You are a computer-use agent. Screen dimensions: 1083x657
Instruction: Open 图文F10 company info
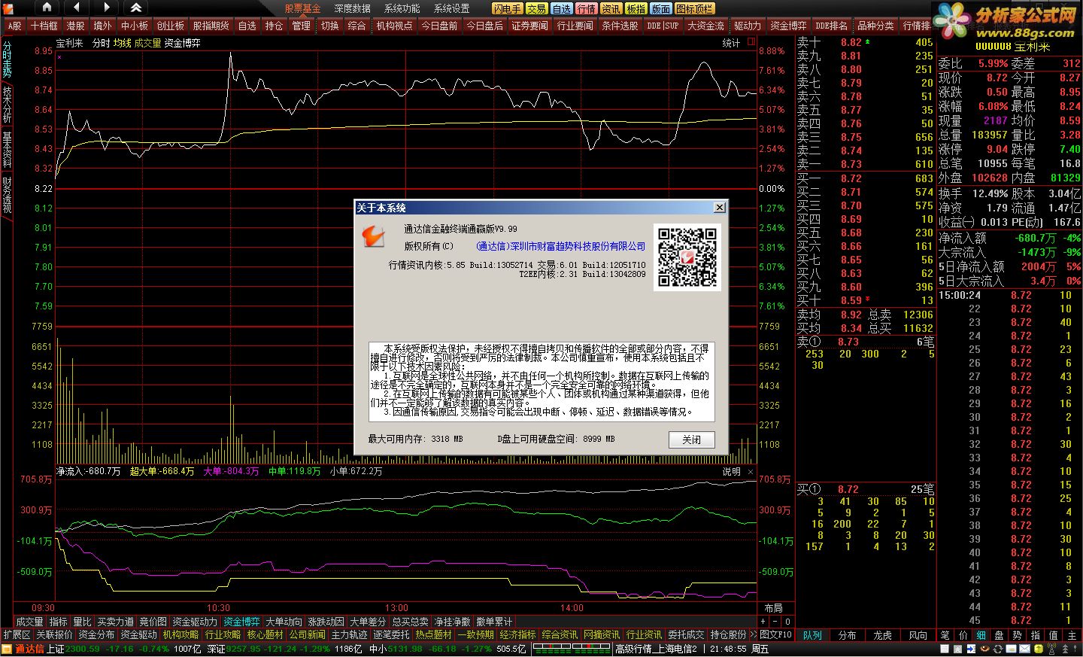tap(775, 635)
